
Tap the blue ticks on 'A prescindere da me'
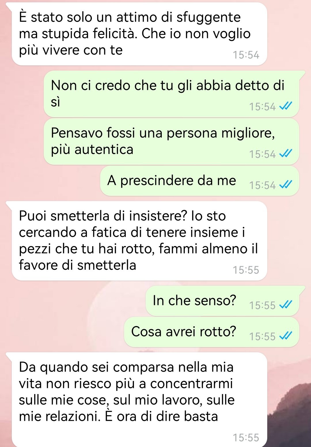[286, 185]
